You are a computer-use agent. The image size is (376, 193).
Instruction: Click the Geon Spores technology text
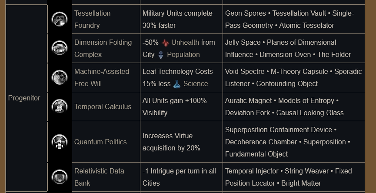tap(245, 13)
